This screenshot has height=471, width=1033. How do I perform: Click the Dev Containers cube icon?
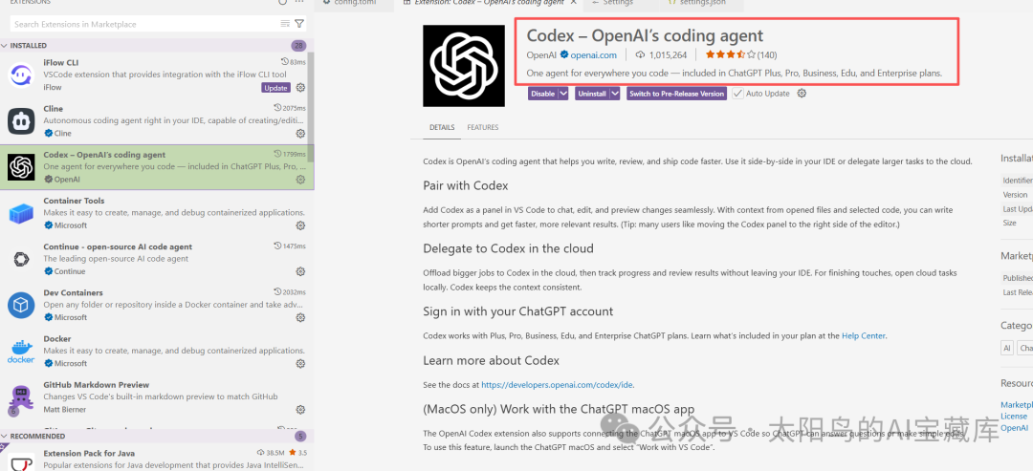coord(21,305)
